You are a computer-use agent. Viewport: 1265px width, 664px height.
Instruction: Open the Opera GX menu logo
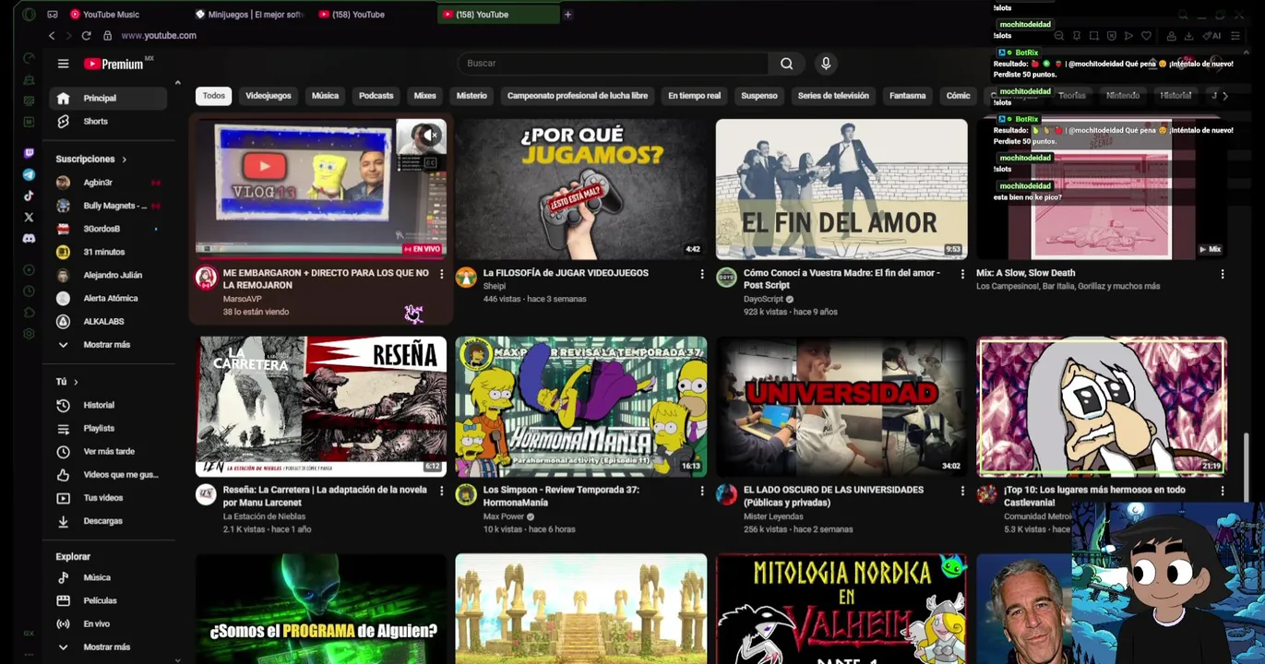click(29, 15)
